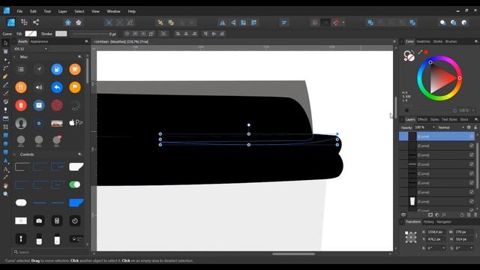Click the red trash asset icon

pyautogui.click(x=21, y=105)
